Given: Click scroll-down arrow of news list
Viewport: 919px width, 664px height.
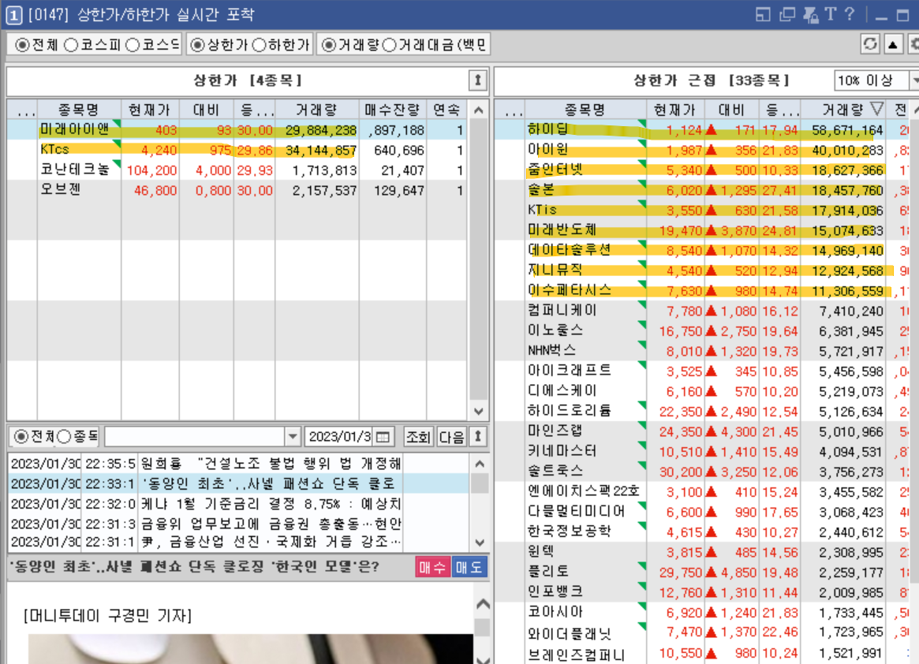Looking at the screenshot, I should [480, 542].
